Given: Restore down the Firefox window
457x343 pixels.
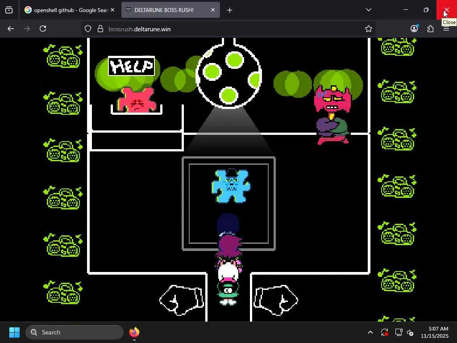Looking at the screenshot, I should click(426, 10).
